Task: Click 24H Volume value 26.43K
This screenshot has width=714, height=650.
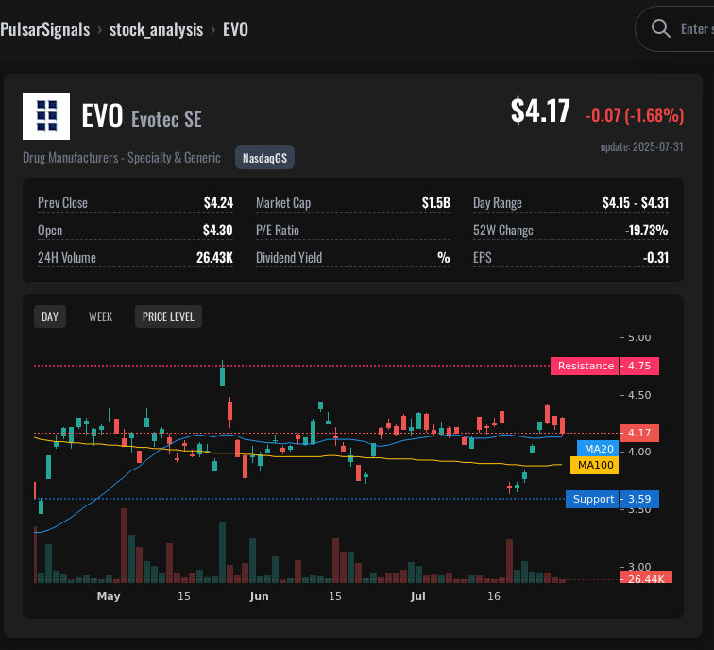Action: [x=214, y=257]
